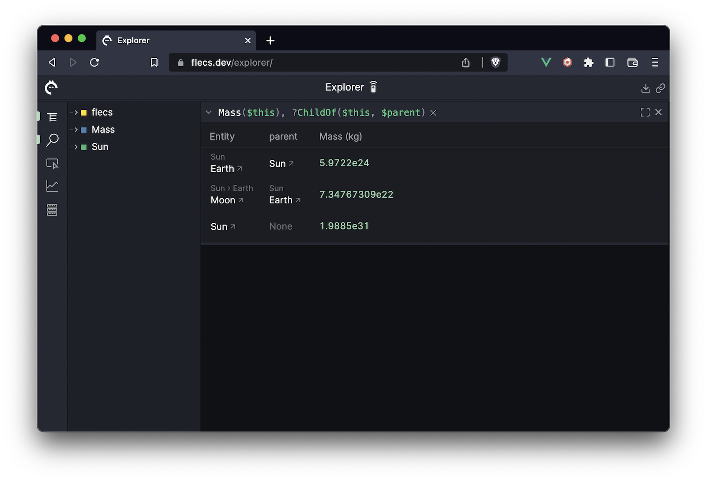Click the green square beside Sun
The width and height of the screenshot is (707, 481).
click(x=84, y=147)
